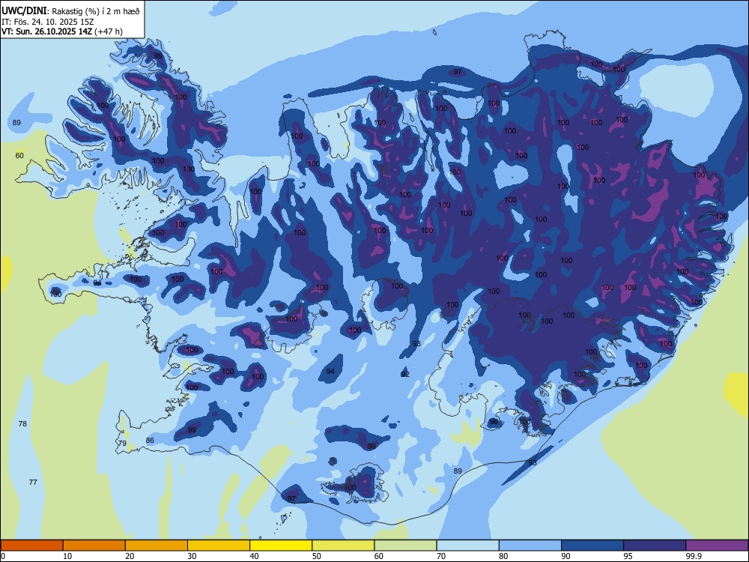
Task: Pick the bright yellow 40–50 legend swatch
Action: pos(281,546)
